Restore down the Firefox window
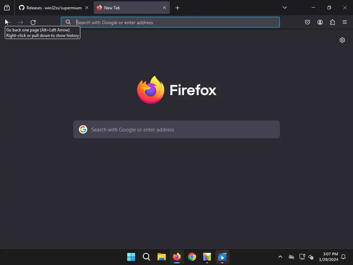Image resolution: width=353 pixels, height=265 pixels. 329,8
